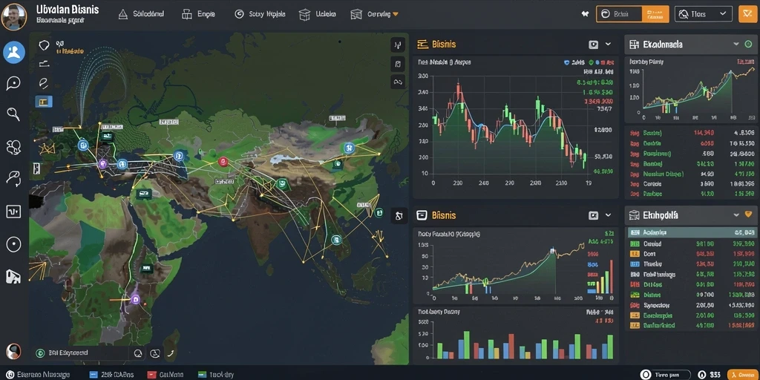
Task: Open the chat bubble icon in sidebar
Action: click(13, 83)
